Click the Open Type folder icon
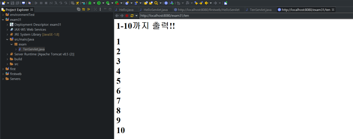Image resolution: width=353 pixels, height=139 pixels. point(146,3)
